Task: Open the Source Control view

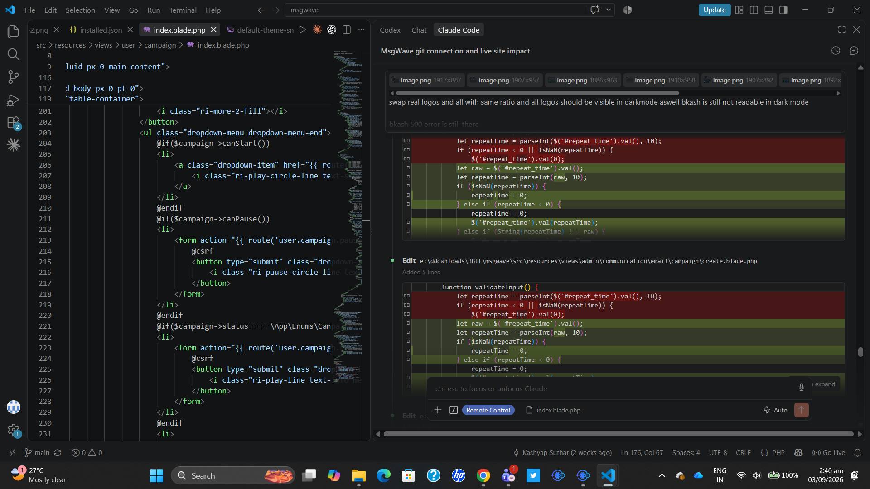Action: click(14, 77)
